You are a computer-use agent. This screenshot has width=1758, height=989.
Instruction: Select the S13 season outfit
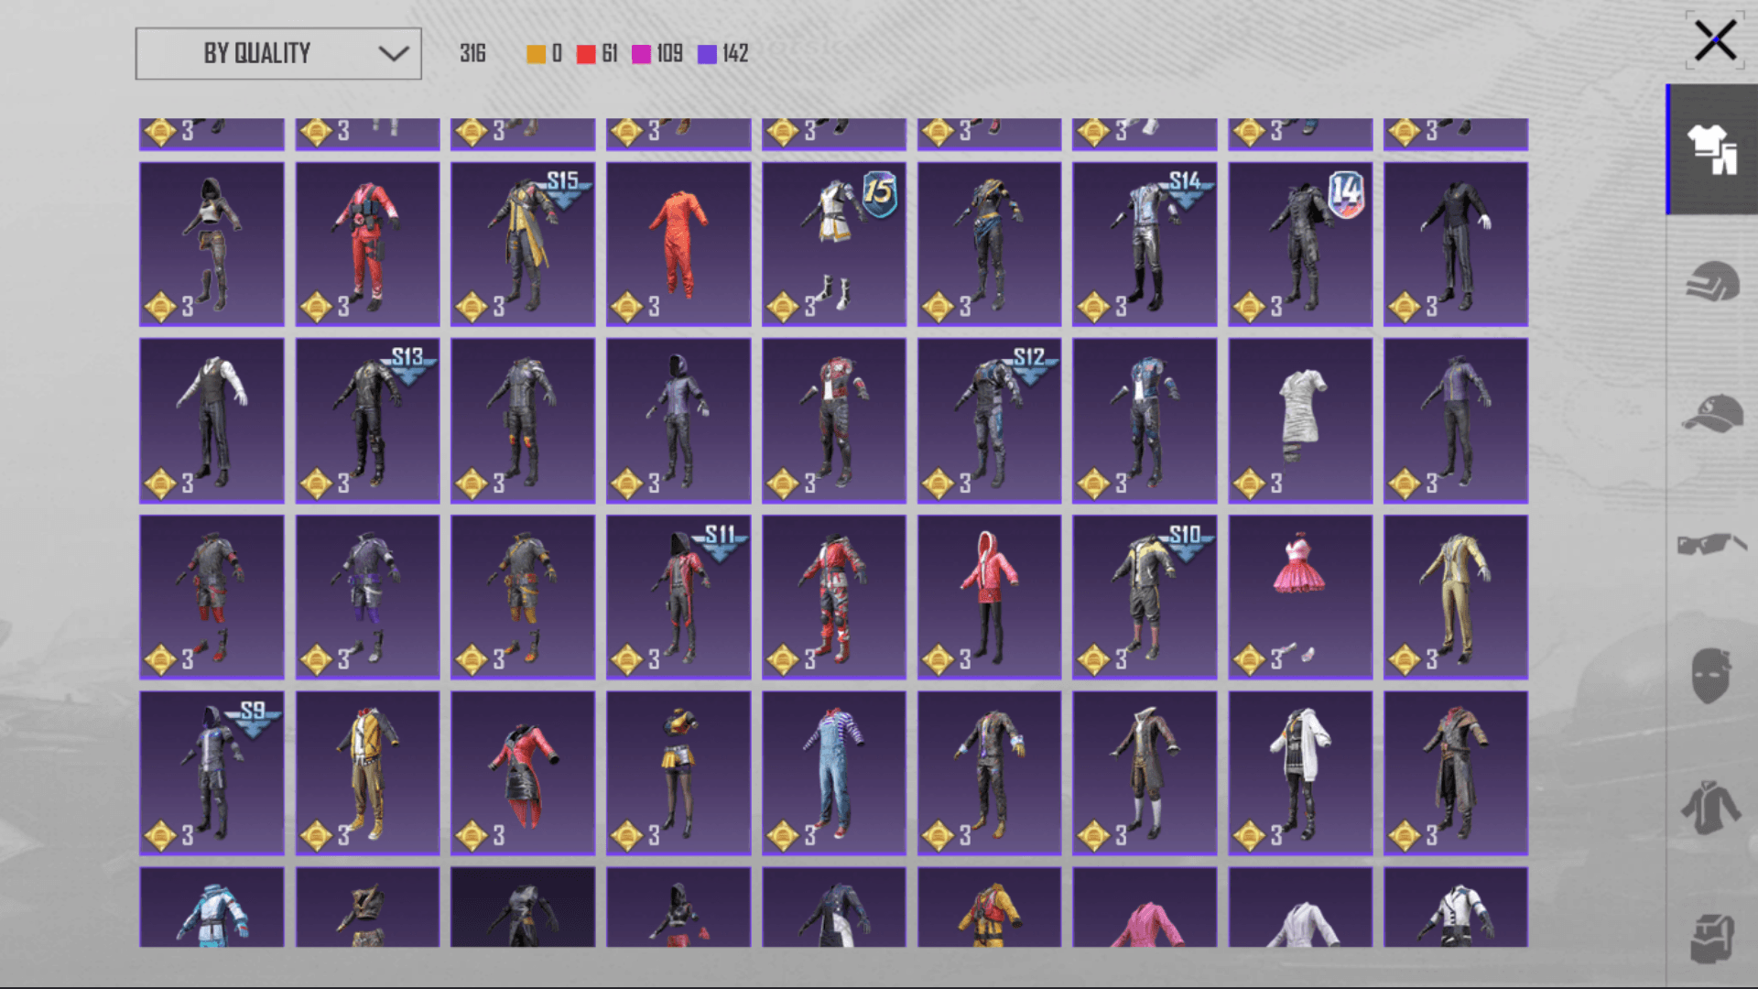tap(367, 420)
